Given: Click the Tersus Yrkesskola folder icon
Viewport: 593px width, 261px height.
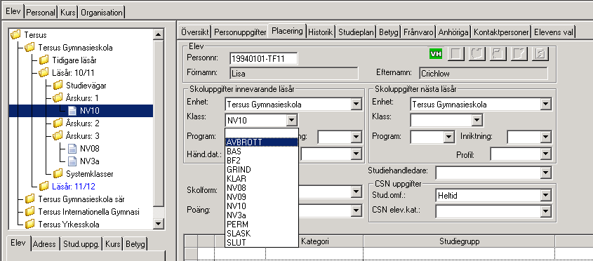Looking at the screenshot, I should coord(29,224).
